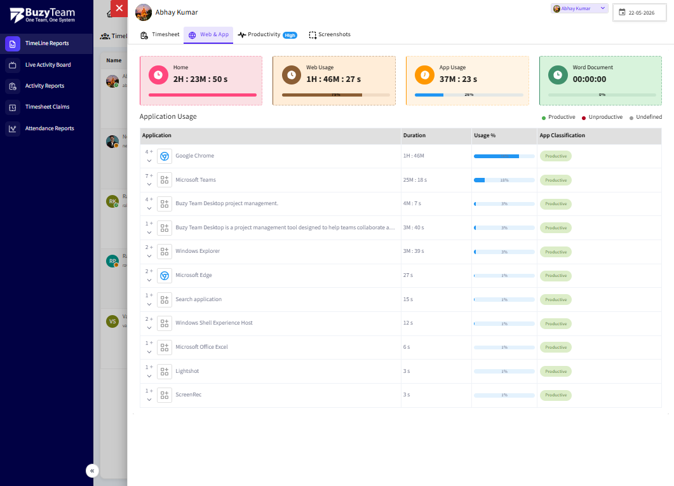Open the Abhay Kumar user dropdown
This screenshot has height=486, width=674.
[x=579, y=9]
